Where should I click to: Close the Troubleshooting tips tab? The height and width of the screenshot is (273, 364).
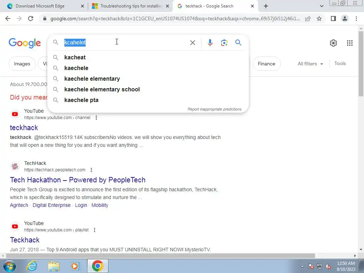[167, 6]
